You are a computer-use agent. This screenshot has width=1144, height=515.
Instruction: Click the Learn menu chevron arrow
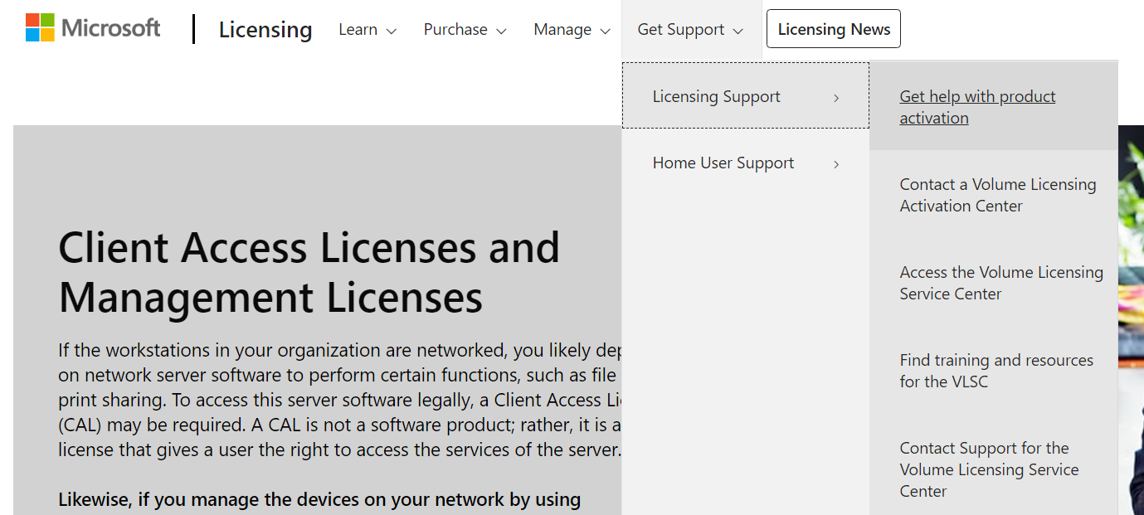point(392,32)
